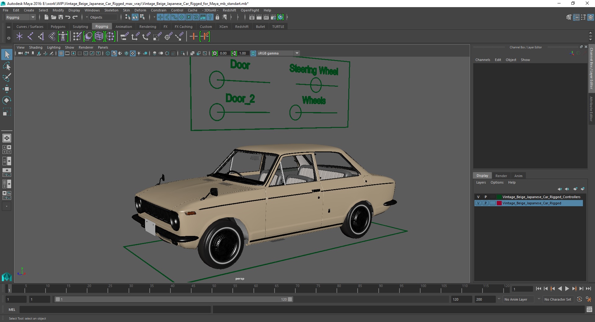
Task: Activate the Rotate tool
Action: tap(7, 100)
